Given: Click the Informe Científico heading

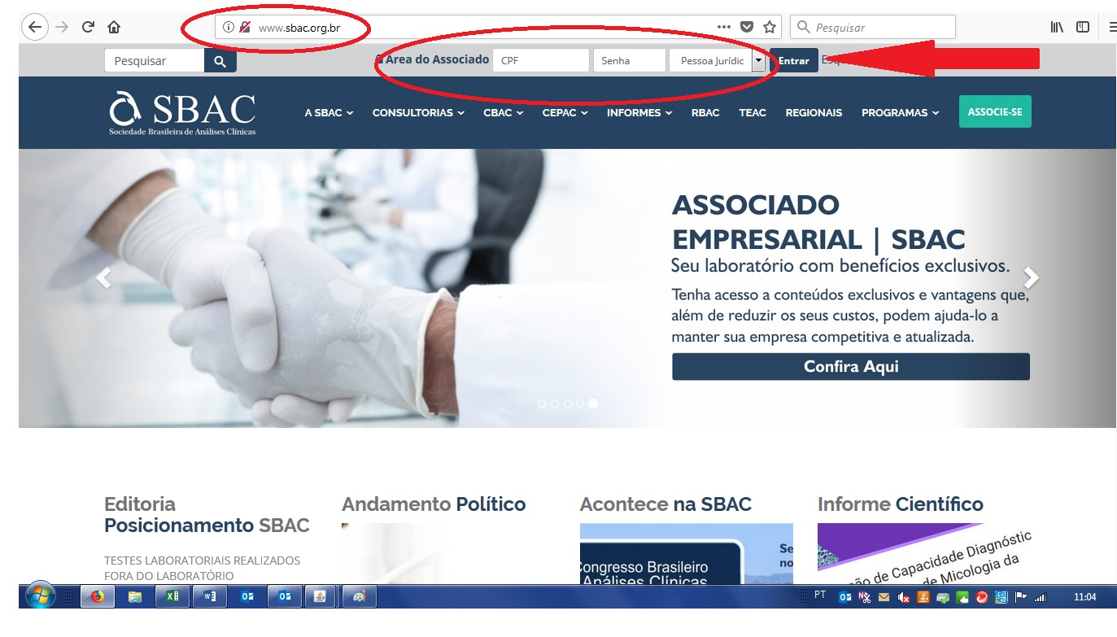Looking at the screenshot, I should [901, 504].
